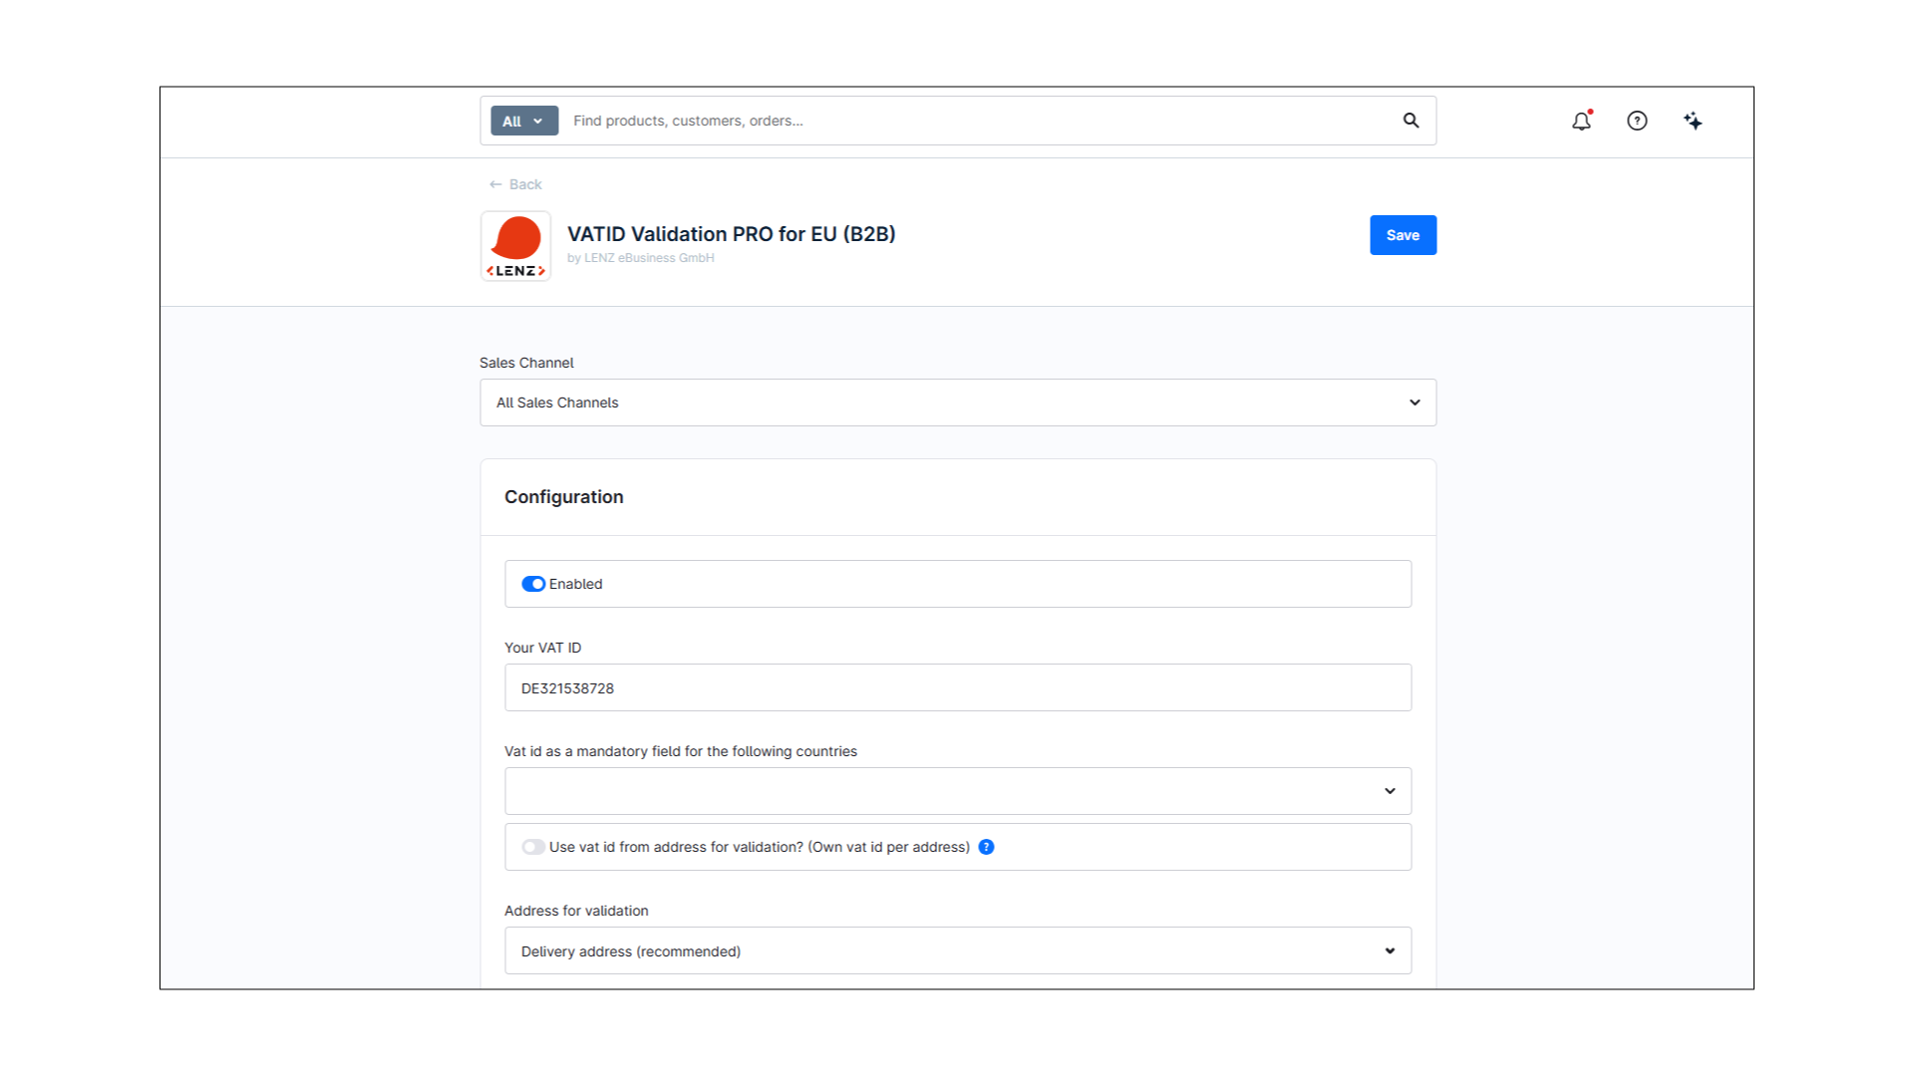Screen dimensions: 1914x1076
Task: Open the notifications bell
Action: point(1581,122)
